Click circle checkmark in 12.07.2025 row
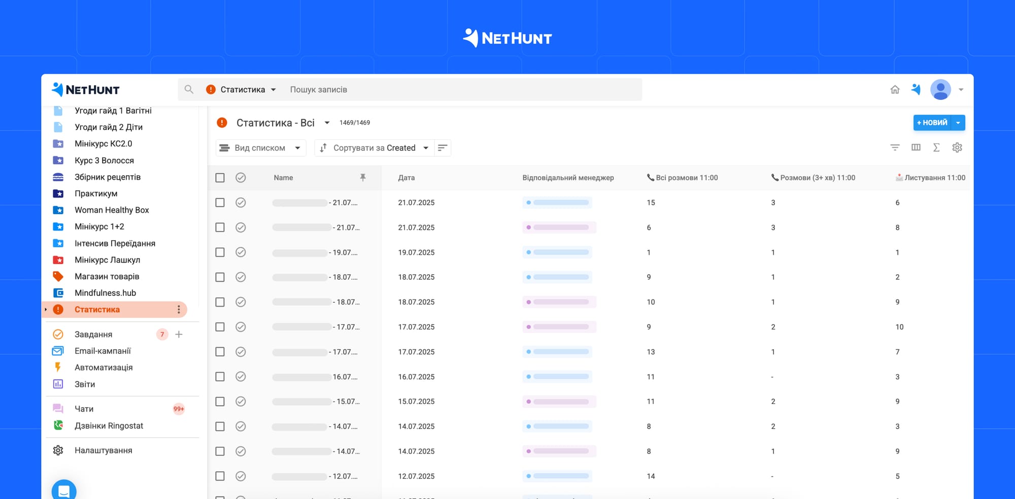The height and width of the screenshot is (499, 1015). coord(241,476)
